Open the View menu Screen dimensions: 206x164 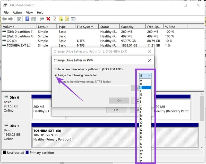pos(29,12)
